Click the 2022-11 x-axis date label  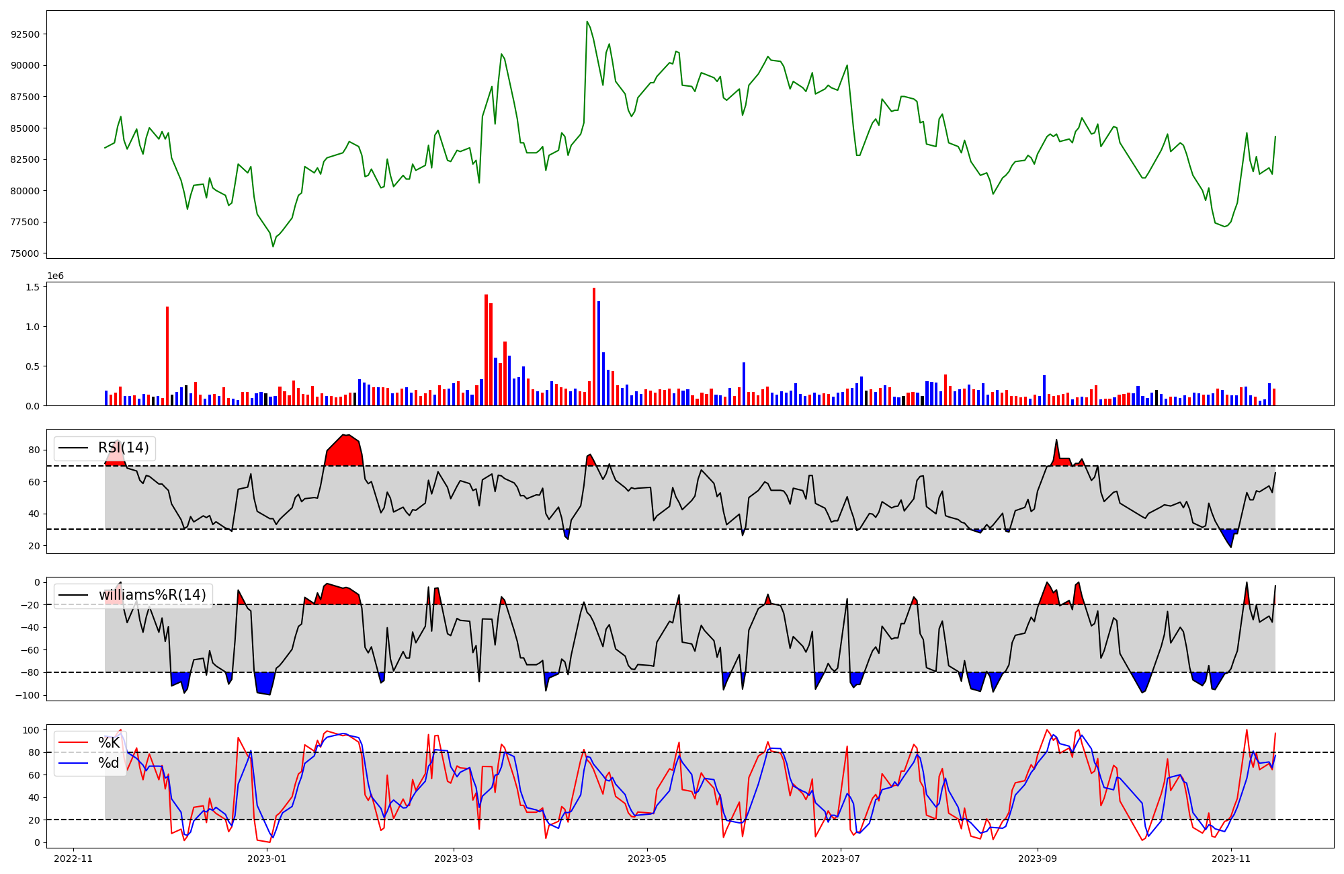pos(73,859)
